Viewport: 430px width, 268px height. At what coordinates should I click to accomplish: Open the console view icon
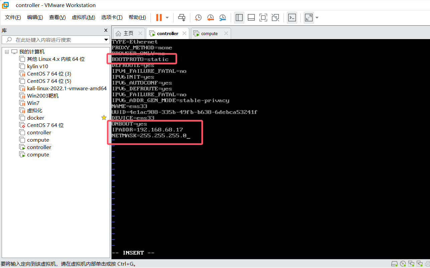(x=292, y=17)
